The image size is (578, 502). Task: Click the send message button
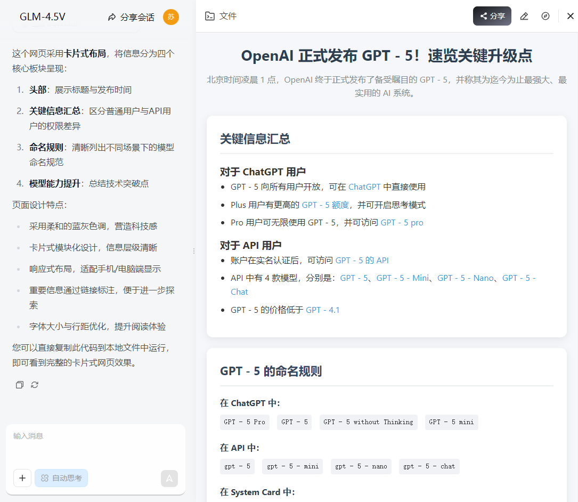(169, 479)
